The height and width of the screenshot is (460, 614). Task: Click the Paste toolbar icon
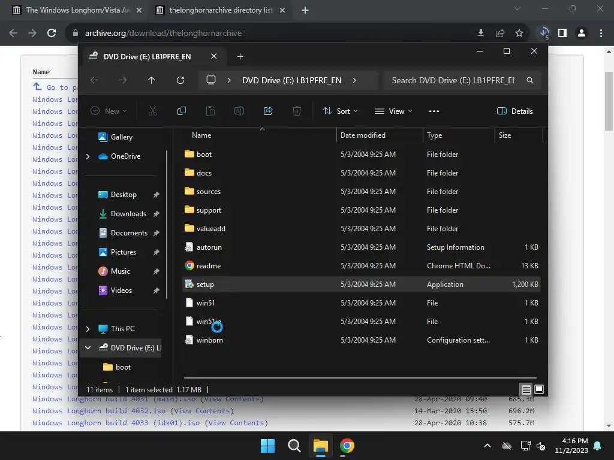pyautogui.click(x=210, y=111)
